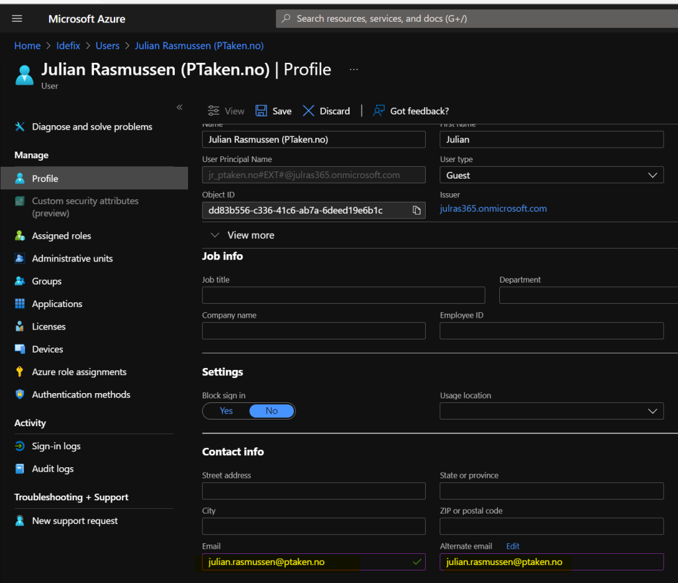
Task: Open the User type Guest dropdown
Action: (552, 175)
